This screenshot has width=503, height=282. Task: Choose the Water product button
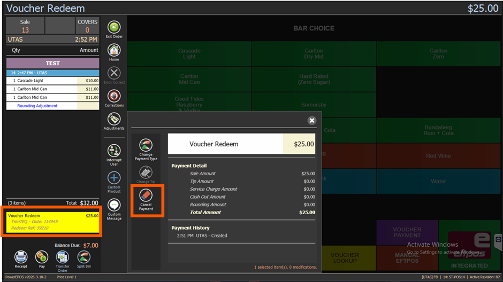[x=438, y=181]
